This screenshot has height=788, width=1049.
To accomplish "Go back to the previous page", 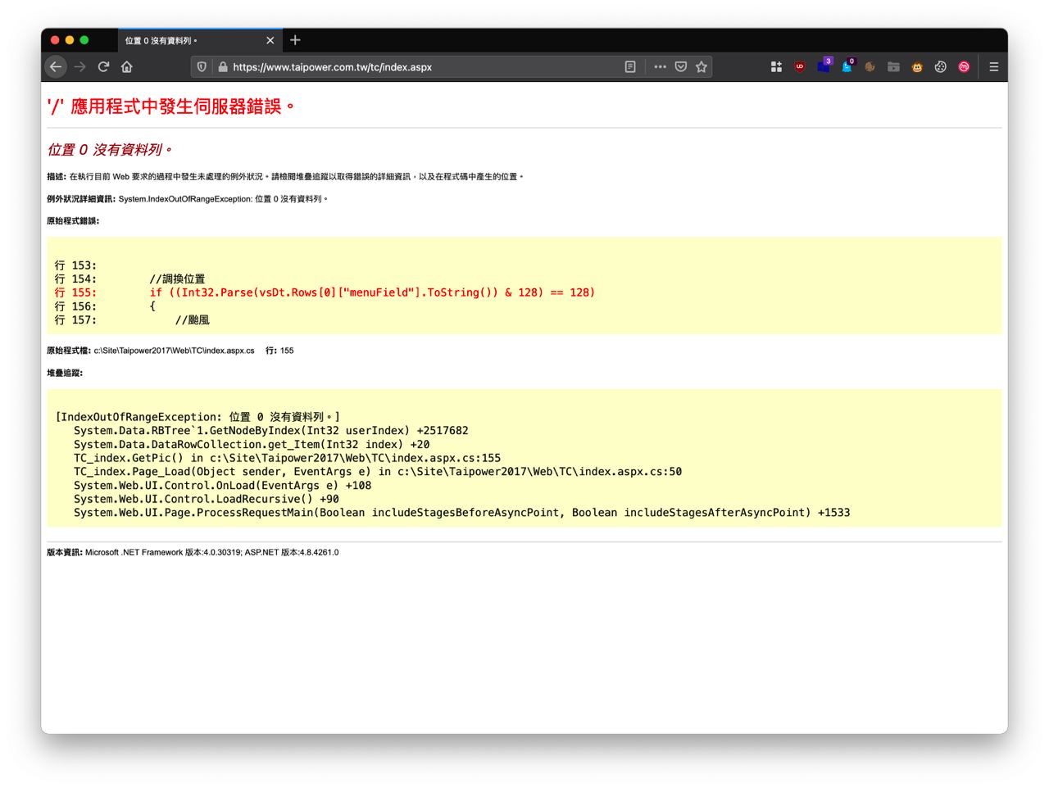I will [56, 67].
